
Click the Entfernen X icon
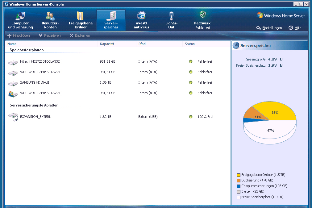(x=71, y=35)
